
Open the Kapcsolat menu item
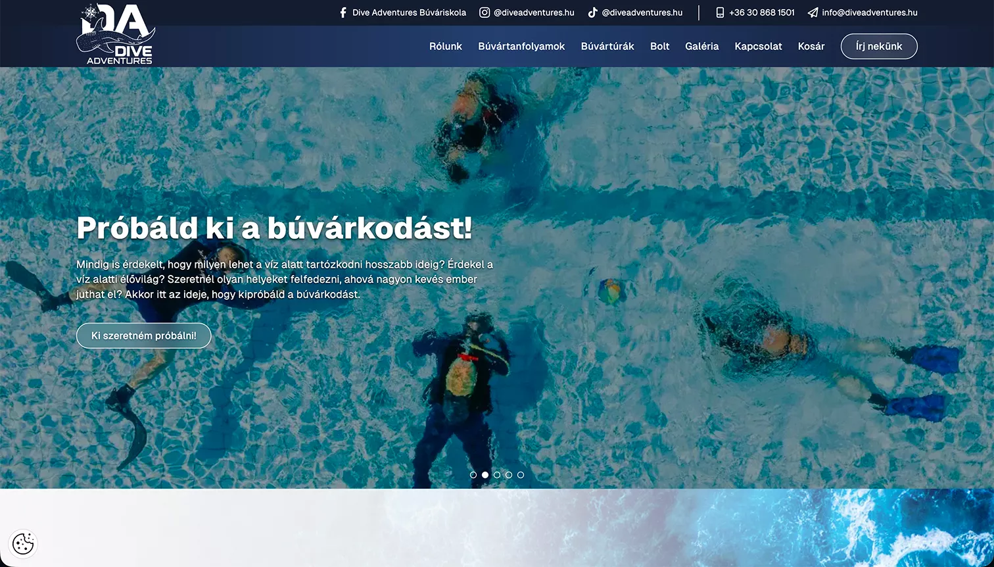coord(758,46)
